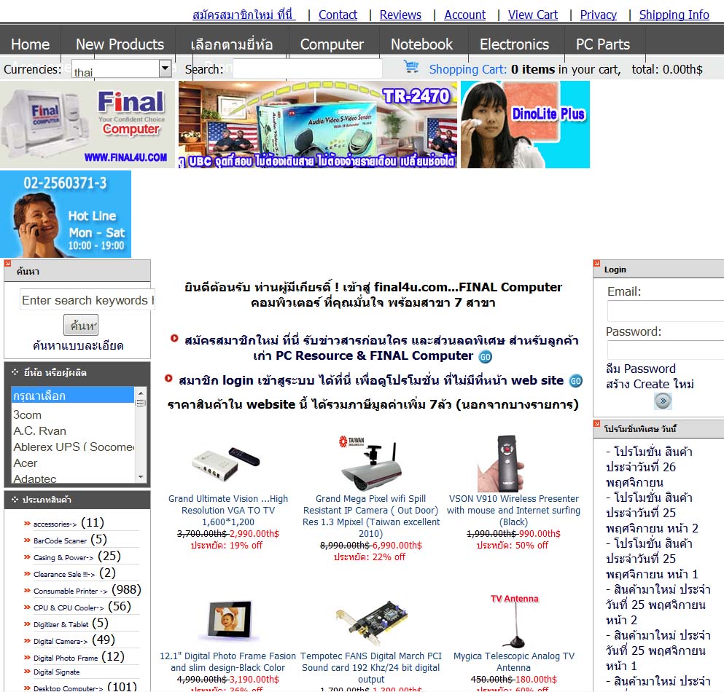Image resolution: width=724 pixels, height=692 pixels.
Task: Click the shopping cart icon
Action: pos(411,67)
